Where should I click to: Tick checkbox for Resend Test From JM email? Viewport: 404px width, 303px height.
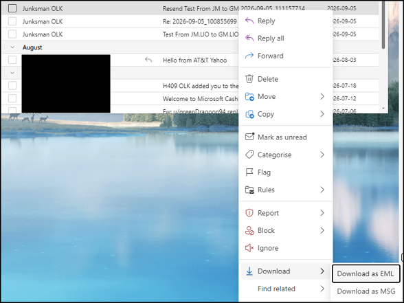tap(12, 8)
